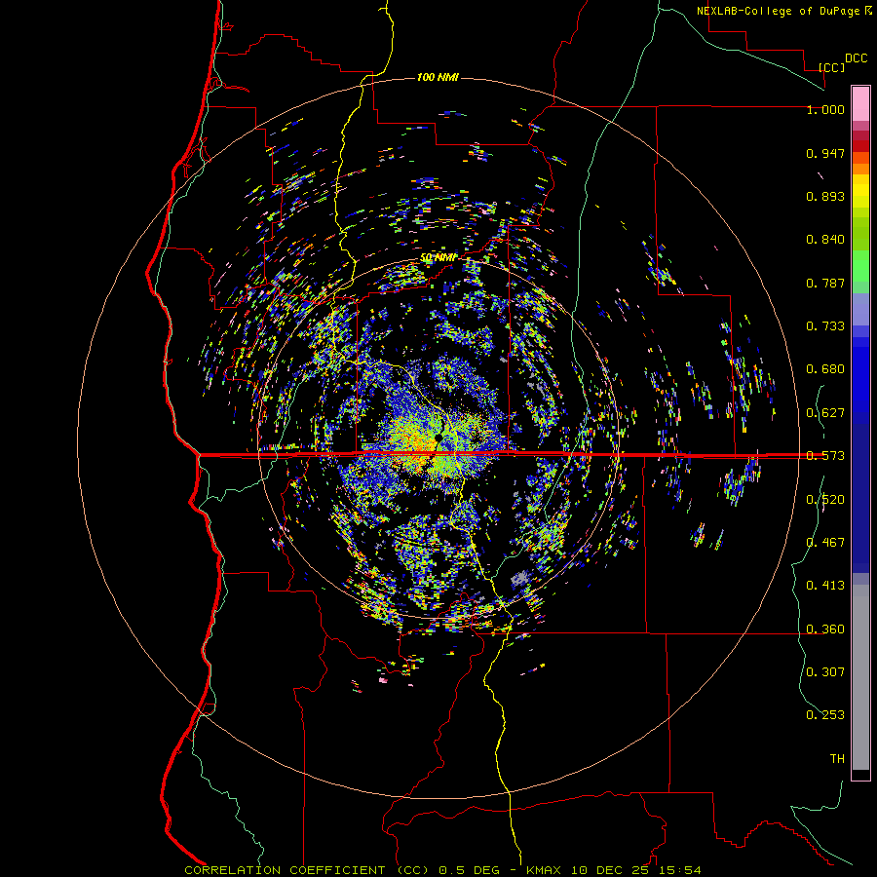
Task: Click the black radar site dot at center
Action: click(x=438, y=438)
